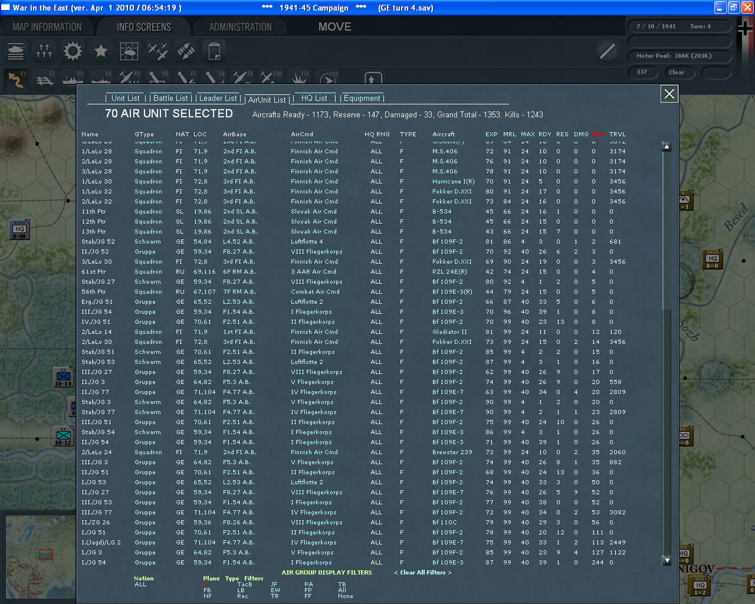Screen dimensions: 755x604
Task: Select F6 bomb unit mode icon
Action: (x=157, y=78)
